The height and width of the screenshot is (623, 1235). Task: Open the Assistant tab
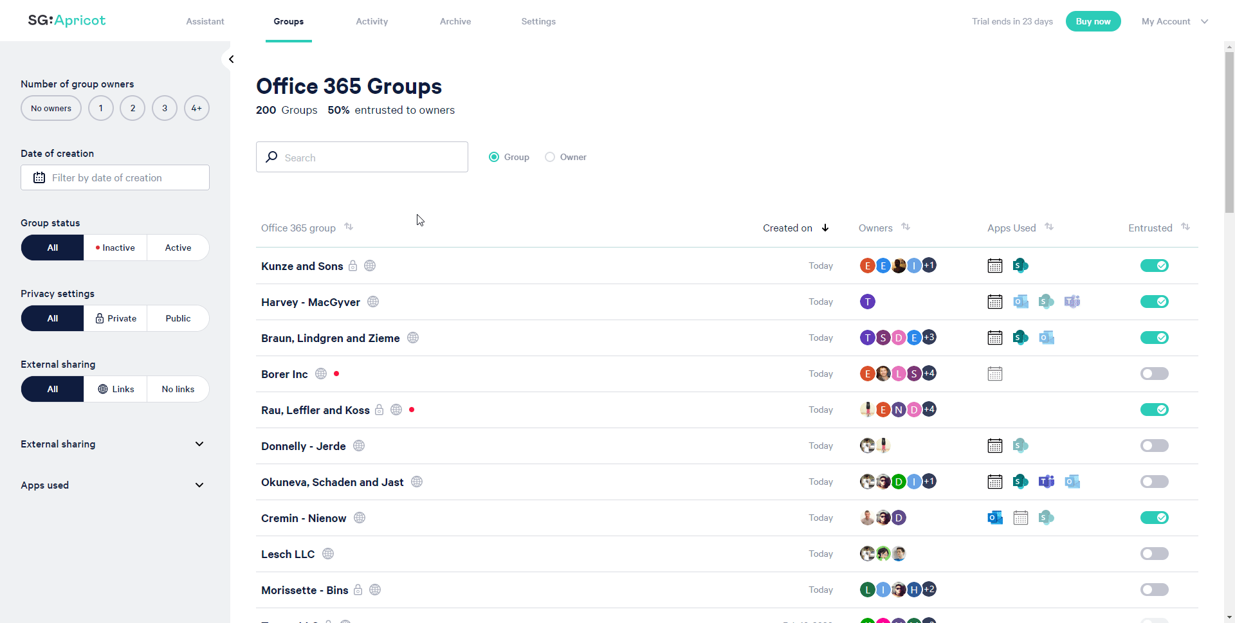point(205,21)
